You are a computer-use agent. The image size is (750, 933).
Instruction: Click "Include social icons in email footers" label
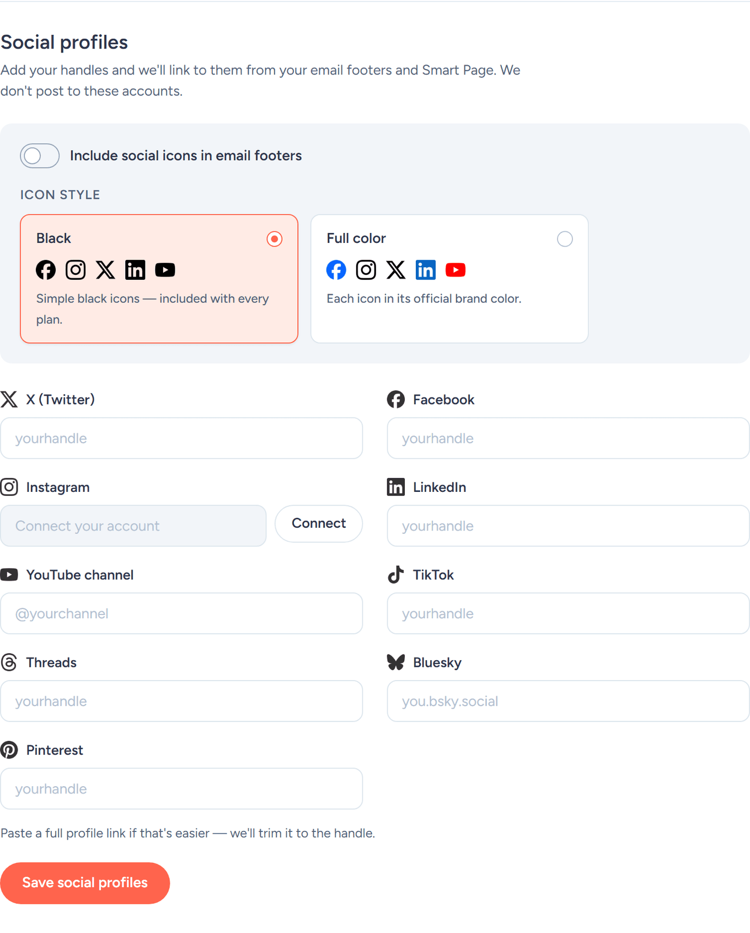186,156
